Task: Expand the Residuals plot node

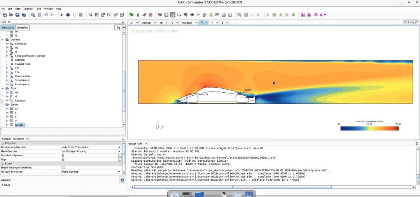Action: (7, 101)
